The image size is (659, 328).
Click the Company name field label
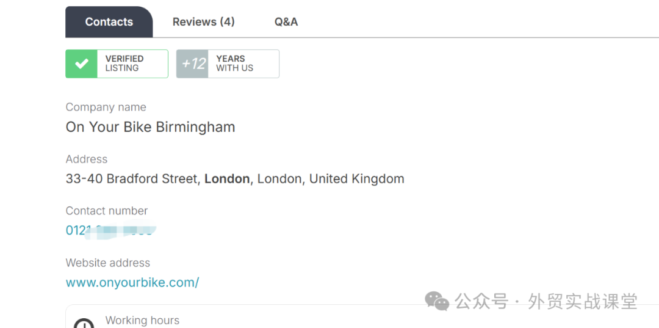[106, 107]
